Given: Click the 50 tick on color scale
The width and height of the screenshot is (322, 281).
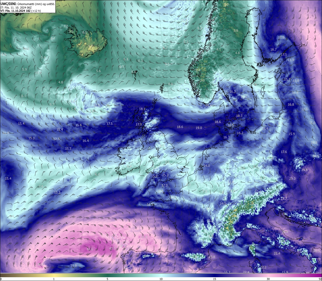Looking at the screenshot, I should click(x=320, y=279).
